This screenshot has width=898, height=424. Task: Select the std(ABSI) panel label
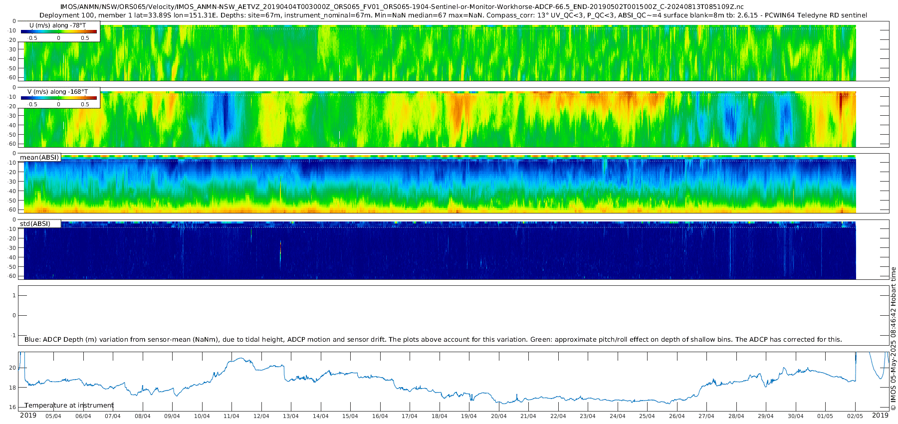coord(35,223)
